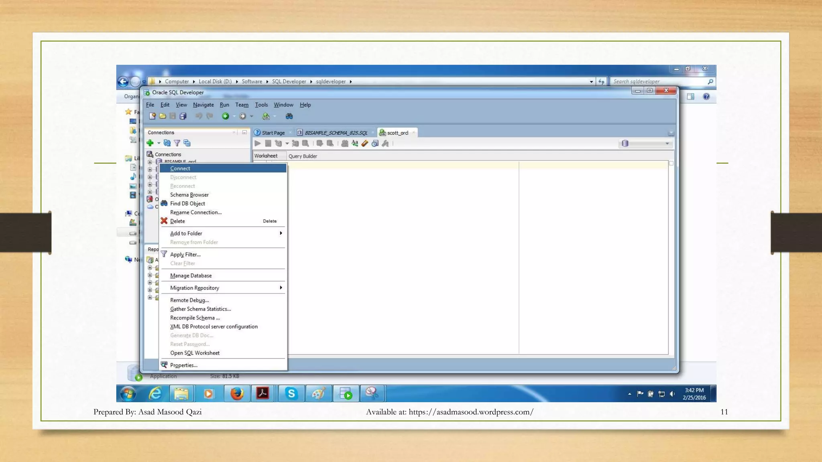Switch to the Start Page tab

(x=273, y=133)
